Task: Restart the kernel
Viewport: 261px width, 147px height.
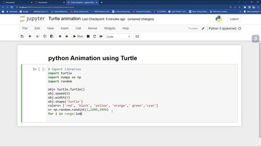Action: pos(95,36)
